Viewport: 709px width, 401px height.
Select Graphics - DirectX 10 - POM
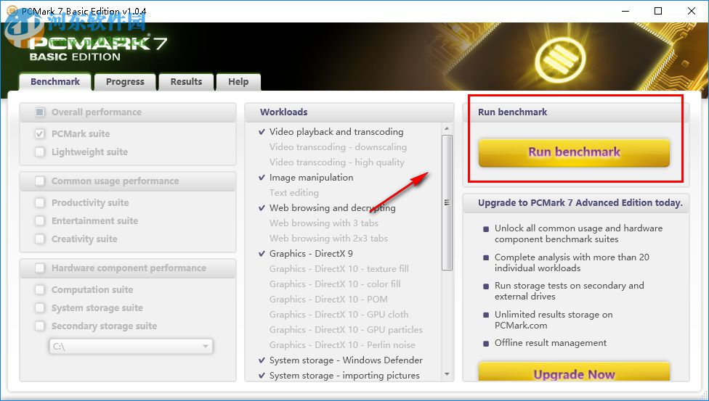[x=328, y=299]
